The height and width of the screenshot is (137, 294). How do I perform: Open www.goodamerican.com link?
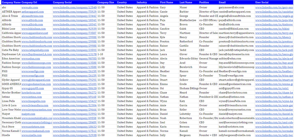[x=36, y=84]
